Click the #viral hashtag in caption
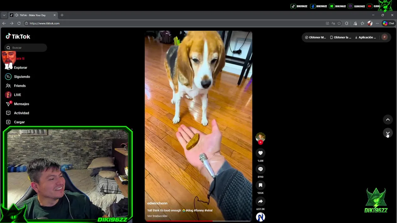This screenshot has height=223, width=397. pos(208,210)
